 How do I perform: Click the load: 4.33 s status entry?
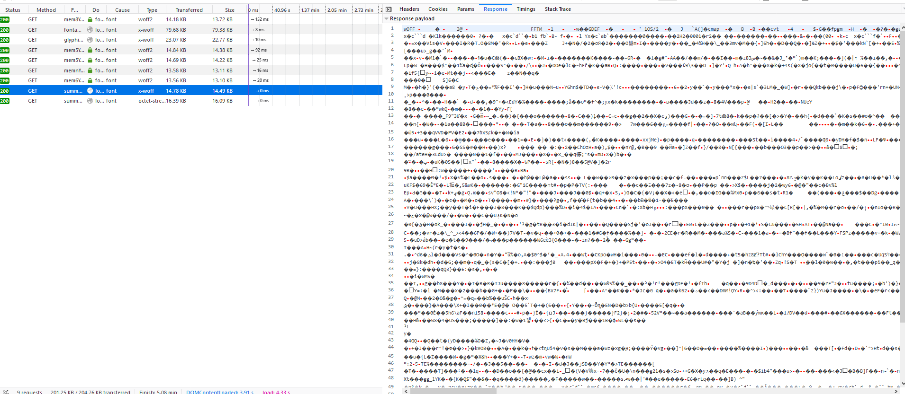tap(276, 392)
